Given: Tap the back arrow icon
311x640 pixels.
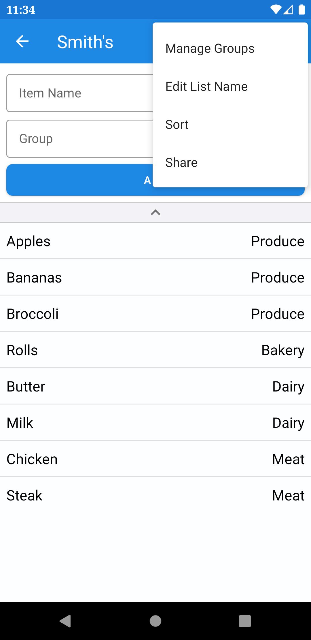Looking at the screenshot, I should [22, 42].
